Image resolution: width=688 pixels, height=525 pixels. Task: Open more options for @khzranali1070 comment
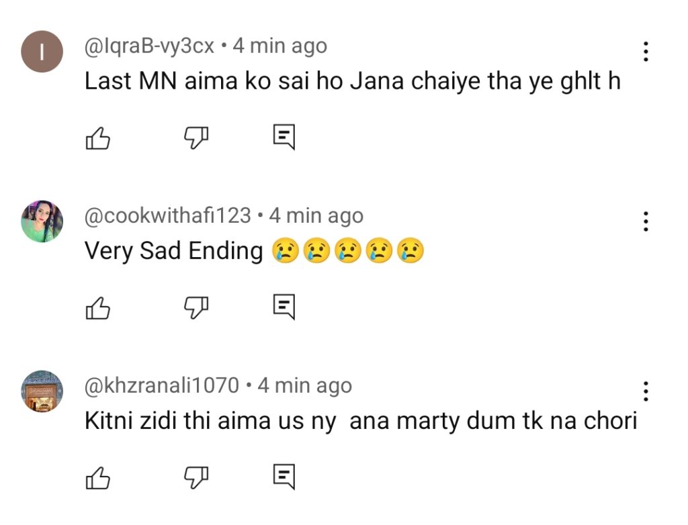(646, 391)
